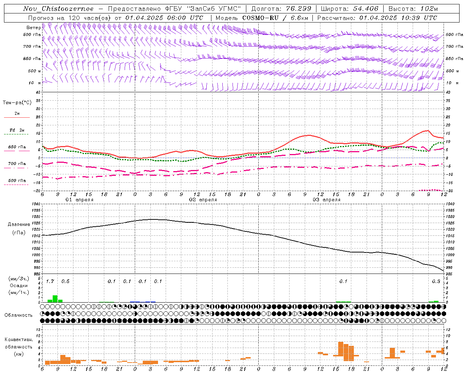Click the (мм/1ч.) precipitation unit label
The image size is (465, 372).
(x=19, y=292)
